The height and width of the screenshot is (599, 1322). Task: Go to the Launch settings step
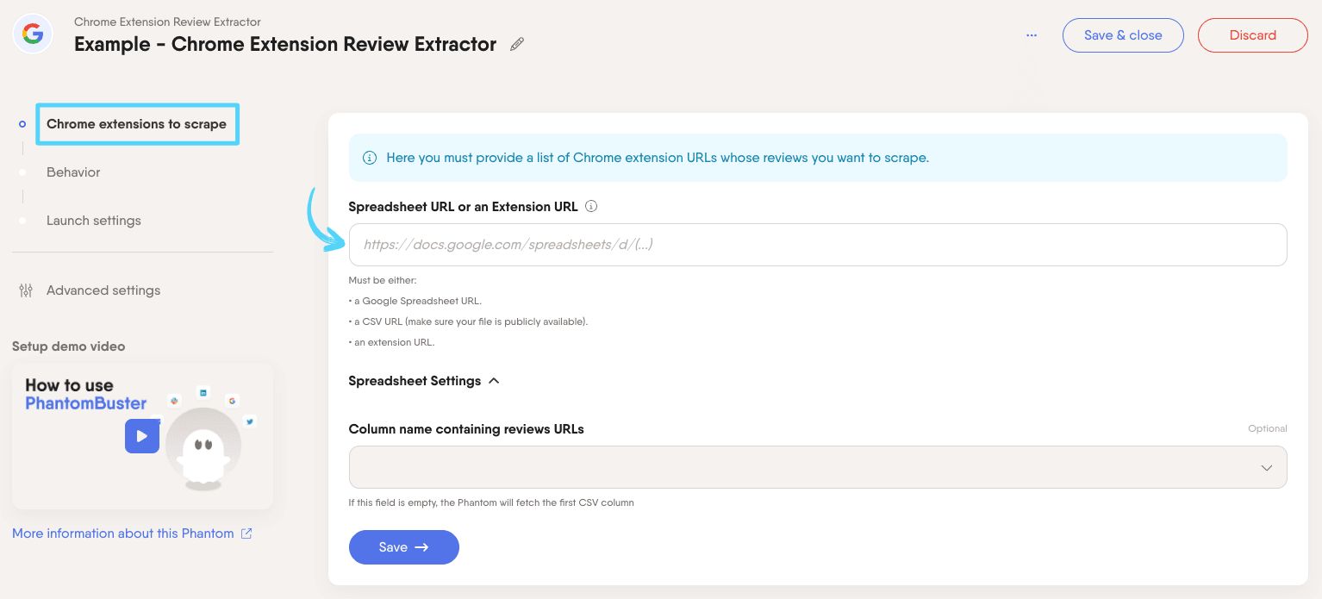pos(94,221)
